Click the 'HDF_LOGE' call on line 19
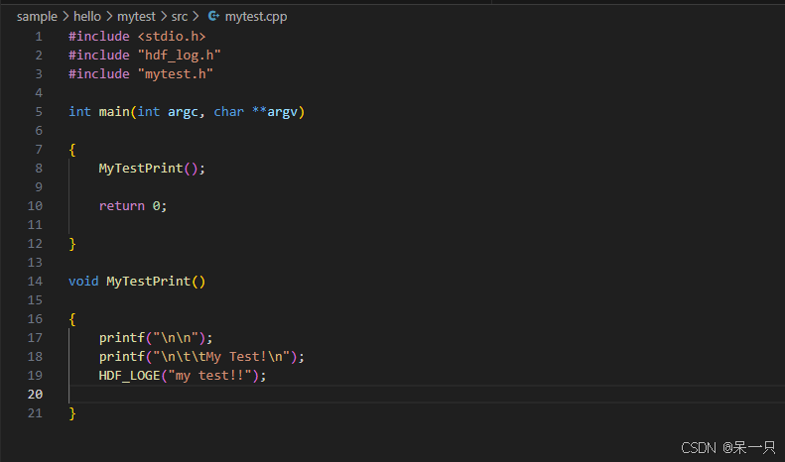Screen dimensions: 785x462 click(x=129, y=376)
